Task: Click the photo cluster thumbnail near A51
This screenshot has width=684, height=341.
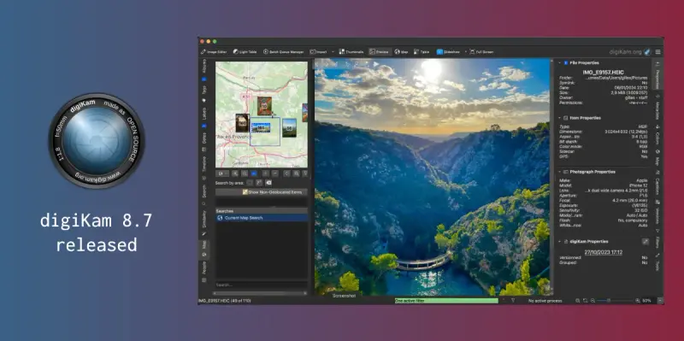Action: [x=264, y=106]
